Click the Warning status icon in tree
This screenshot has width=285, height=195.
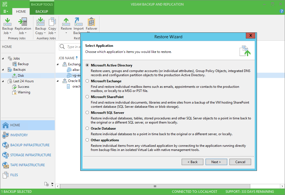pyautogui.click(x=14, y=92)
